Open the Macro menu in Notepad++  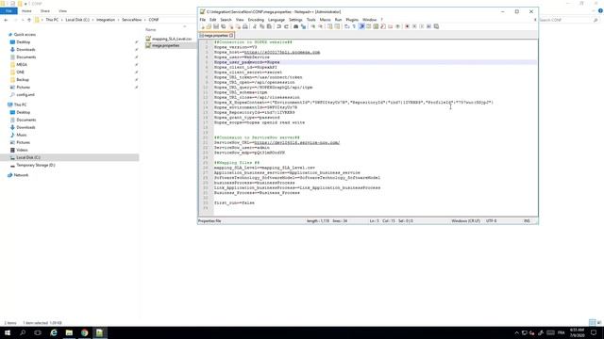(325, 20)
